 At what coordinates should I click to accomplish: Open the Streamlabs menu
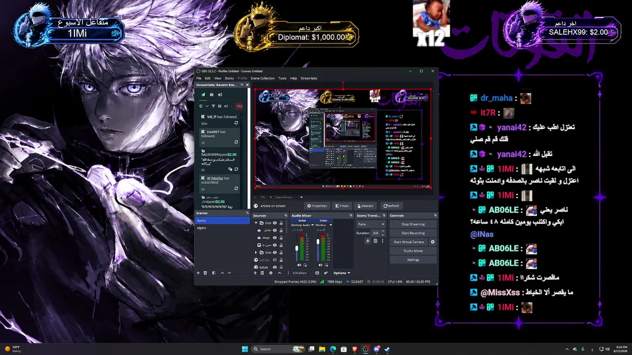(x=309, y=78)
